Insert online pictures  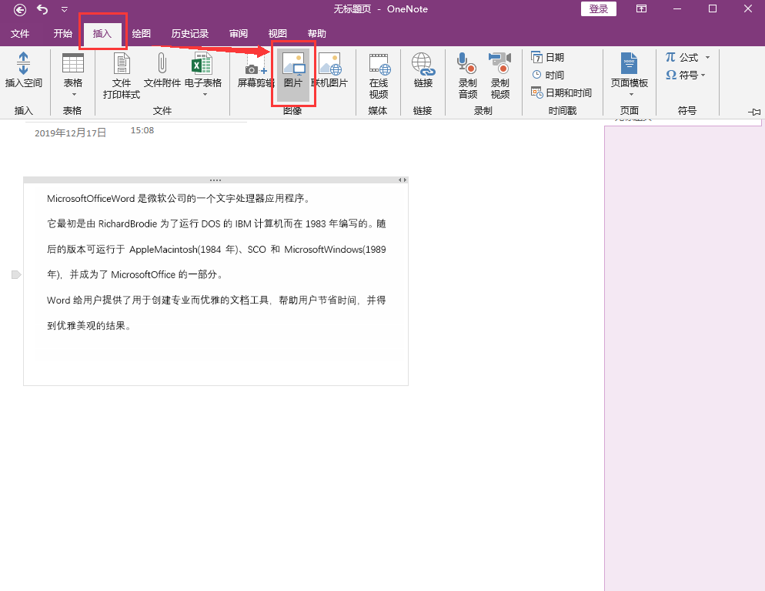[329, 70]
